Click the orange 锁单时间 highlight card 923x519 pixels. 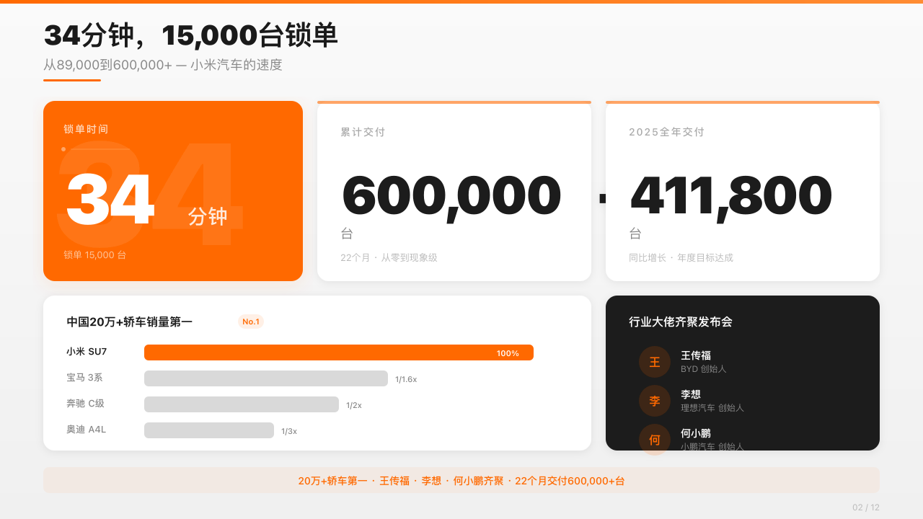pos(173,190)
